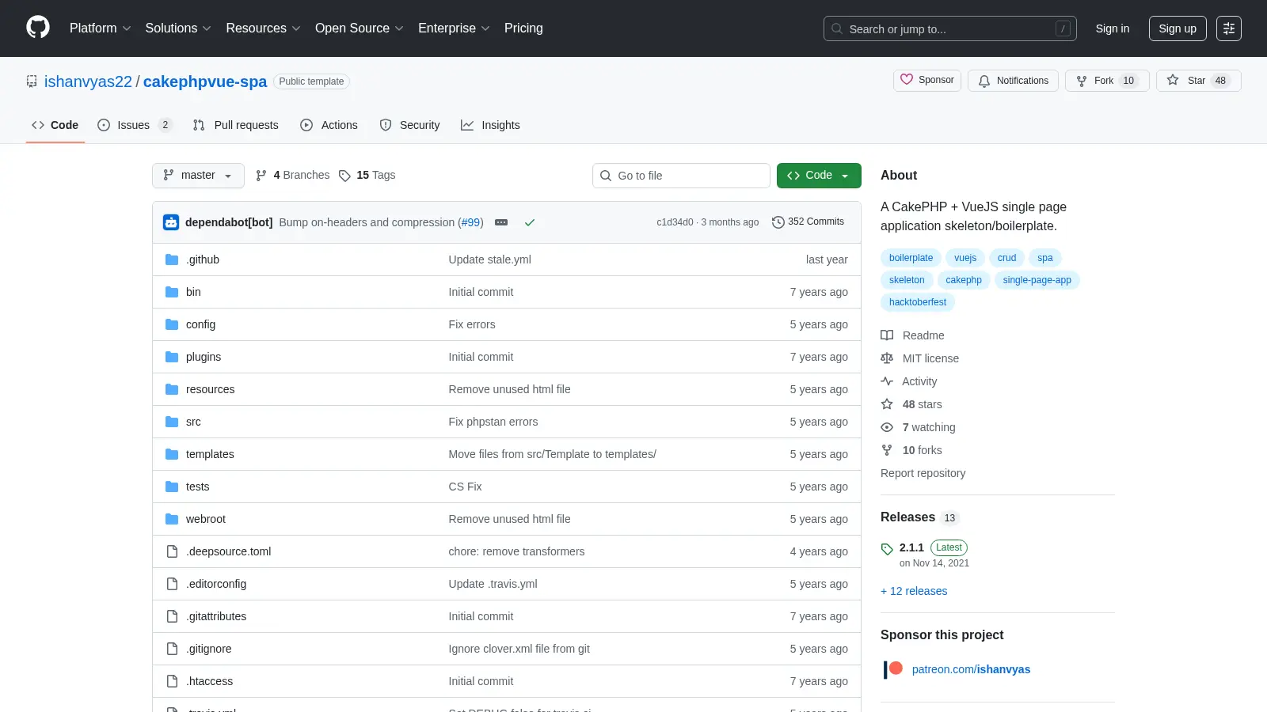Screen dimensions: 1267x712
Task: Click the file icon next to .editorconfig
Action: tap(172, 584)
